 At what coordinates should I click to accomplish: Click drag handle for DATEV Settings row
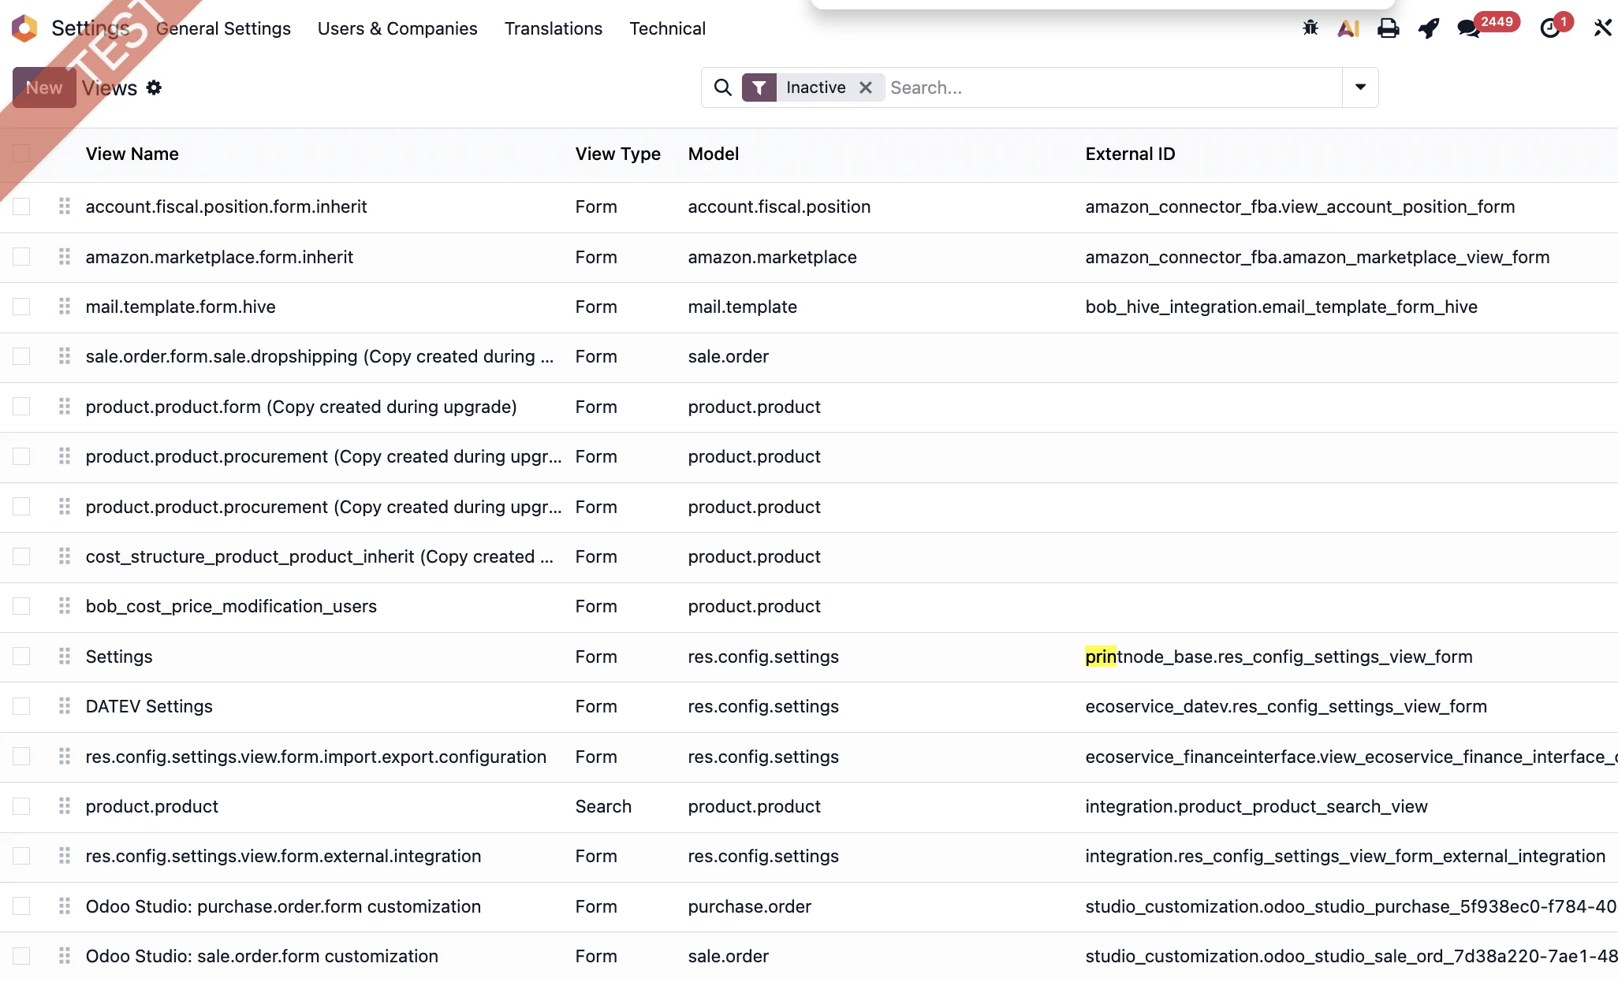click(65, 706)
